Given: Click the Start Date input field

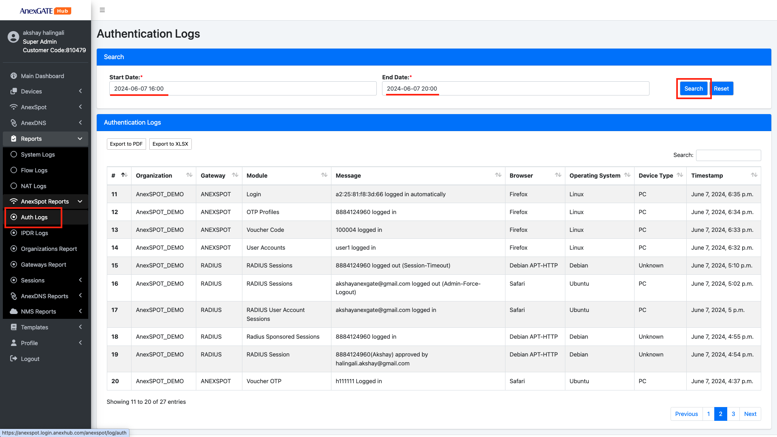Looking at the screenshot, I should click(243, 89).
